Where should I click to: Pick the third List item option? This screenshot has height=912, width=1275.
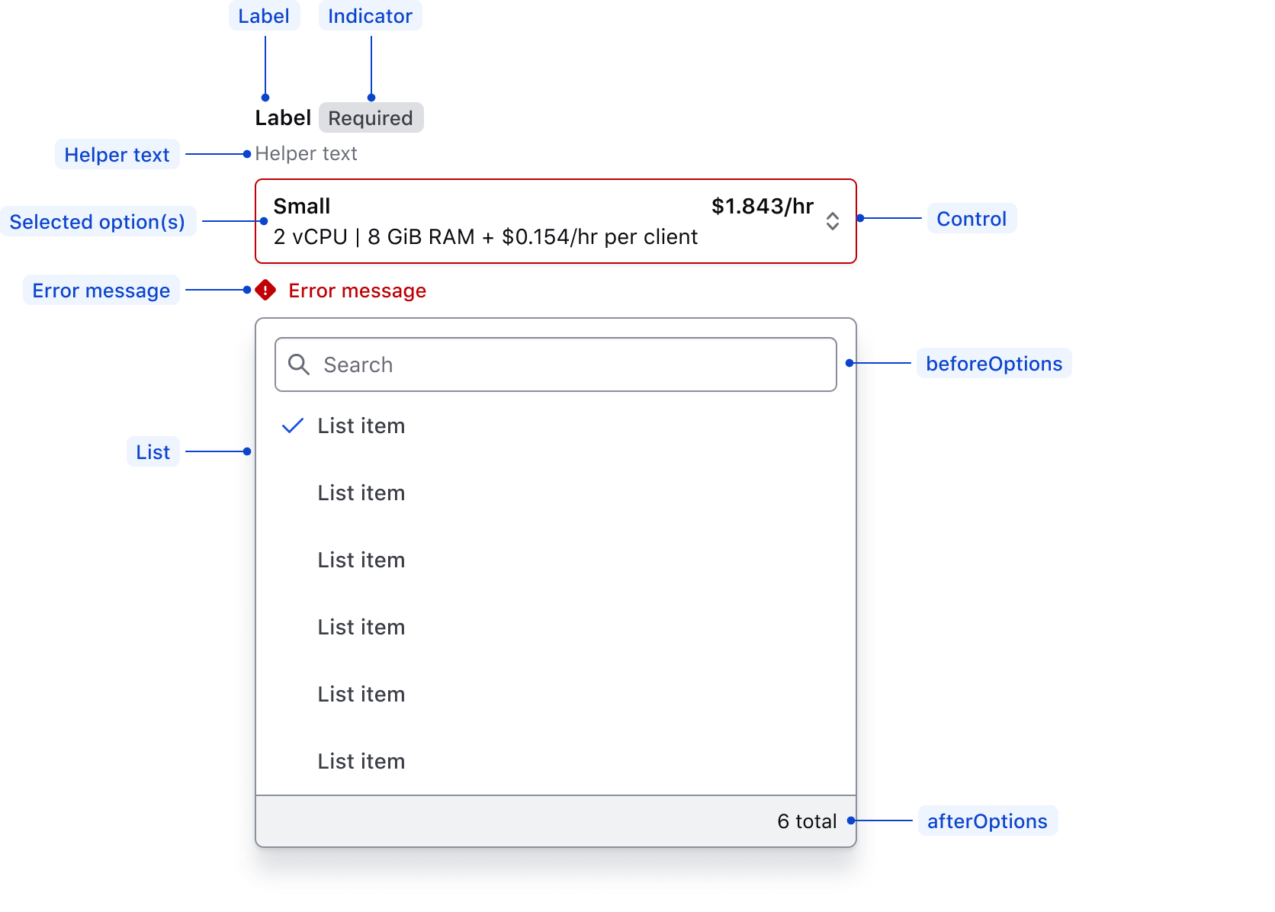coord(361,560)
